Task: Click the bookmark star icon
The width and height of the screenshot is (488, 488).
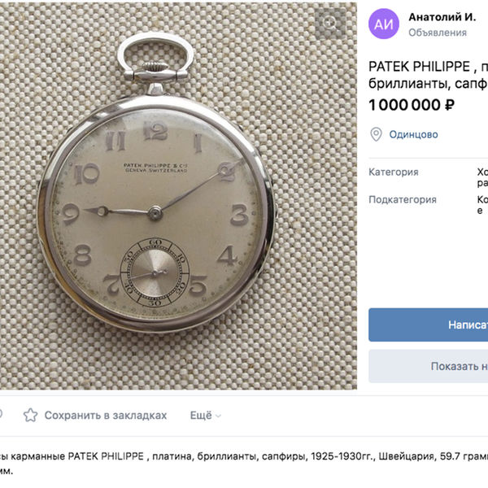Action: click(x=31, y=415)
